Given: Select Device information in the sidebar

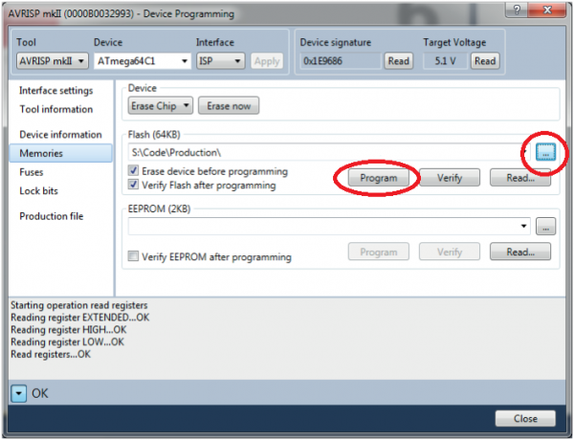Looking at the screenshot, I should point(60,134).
